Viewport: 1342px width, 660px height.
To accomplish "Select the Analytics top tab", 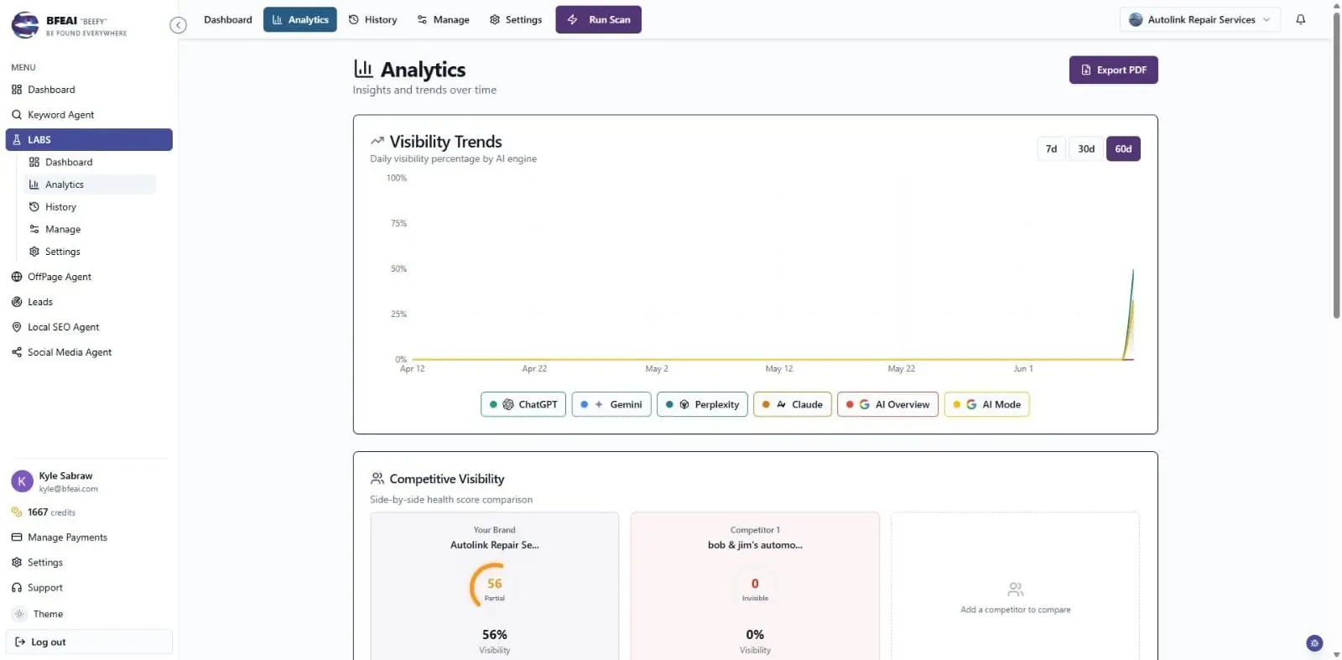I will click(300, 19).
